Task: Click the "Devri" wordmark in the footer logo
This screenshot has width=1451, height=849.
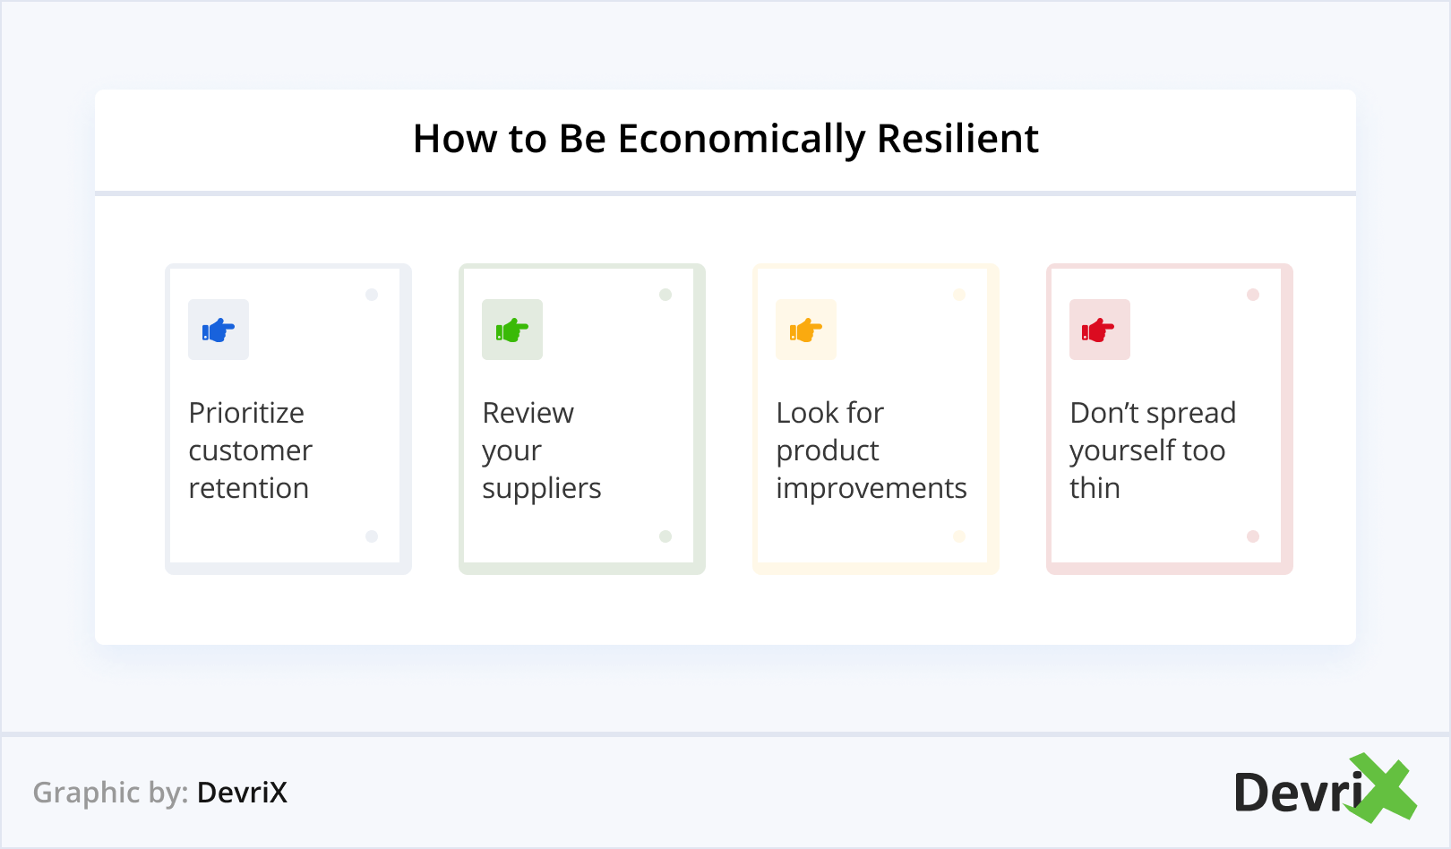Action: pos(1297,793)
